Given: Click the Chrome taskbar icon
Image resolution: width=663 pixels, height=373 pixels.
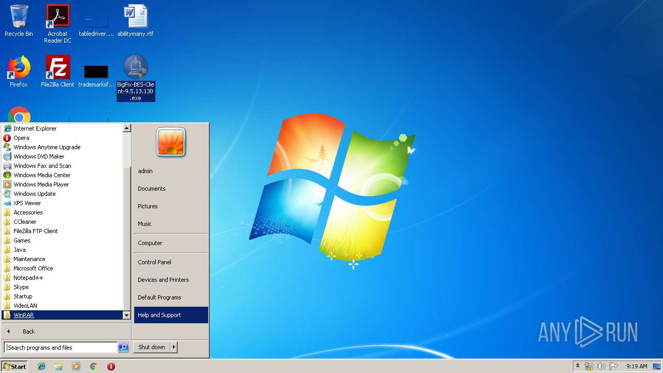Looking at the screenshot, I should coord(94,366).
